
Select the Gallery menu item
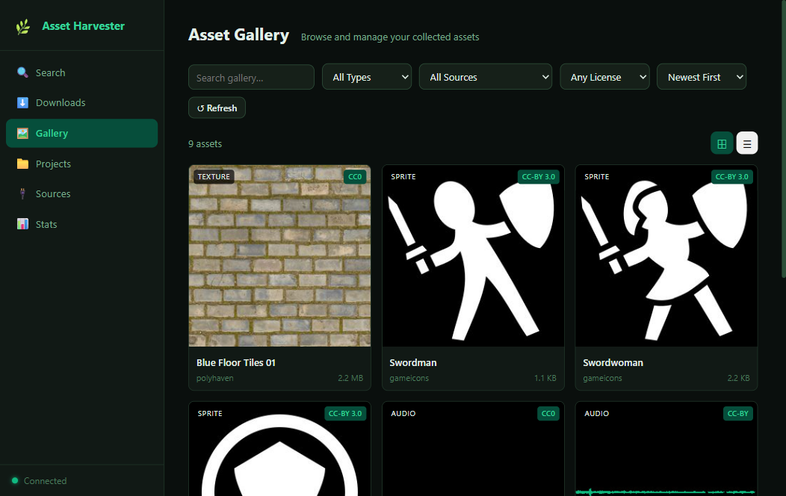[81, 133]
